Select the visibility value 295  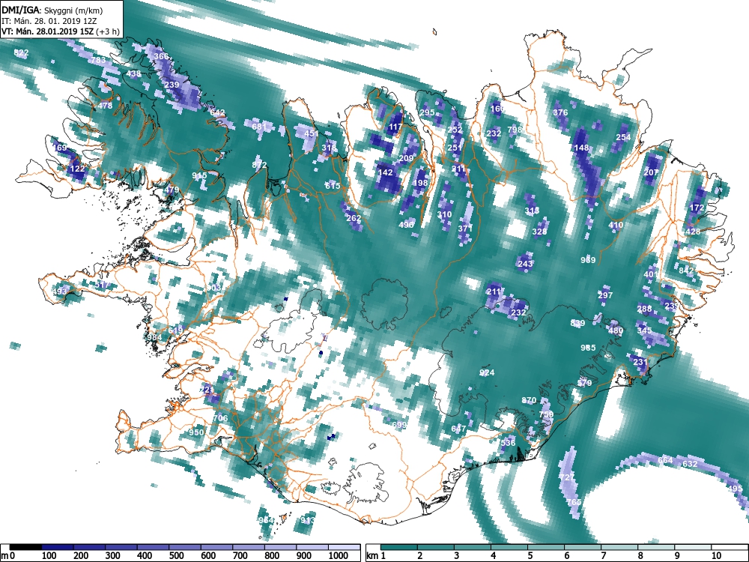428,113
